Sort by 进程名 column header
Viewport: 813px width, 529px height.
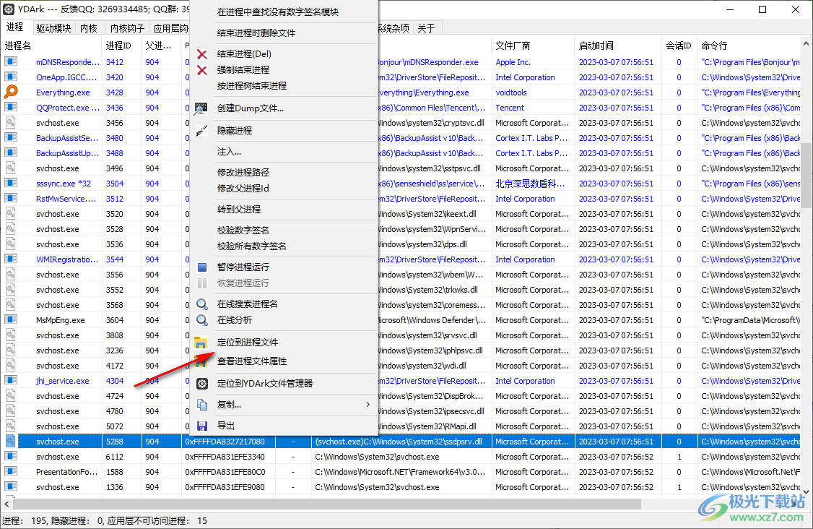(52, 46)
